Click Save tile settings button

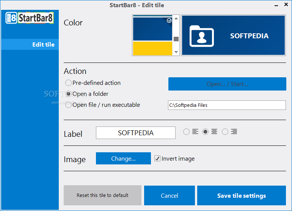click(242, 195)
